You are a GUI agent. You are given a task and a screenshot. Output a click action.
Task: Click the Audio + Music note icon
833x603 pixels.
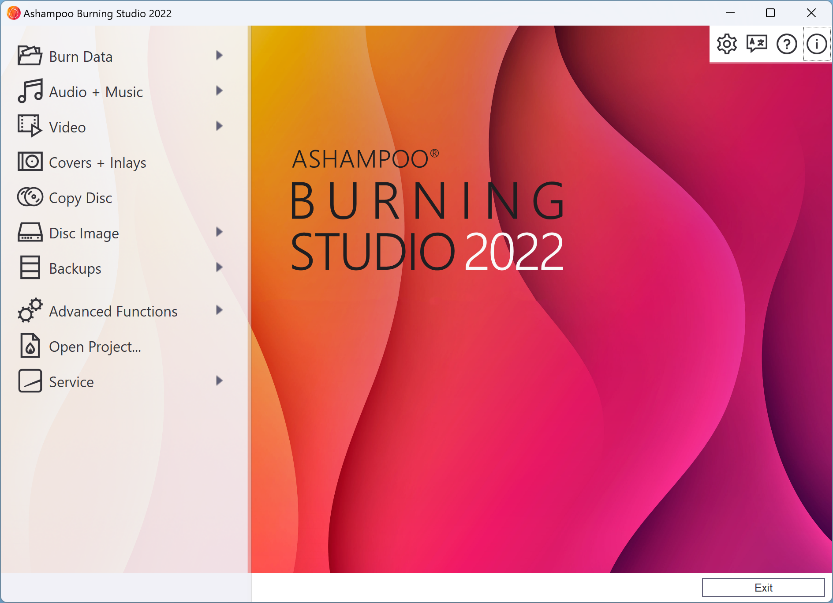pos(30,91)
